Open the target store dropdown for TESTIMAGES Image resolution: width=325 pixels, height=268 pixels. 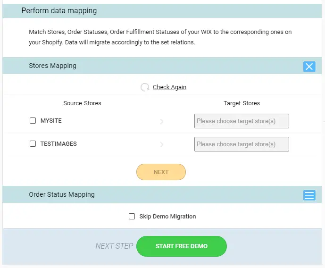click(242, 144)
